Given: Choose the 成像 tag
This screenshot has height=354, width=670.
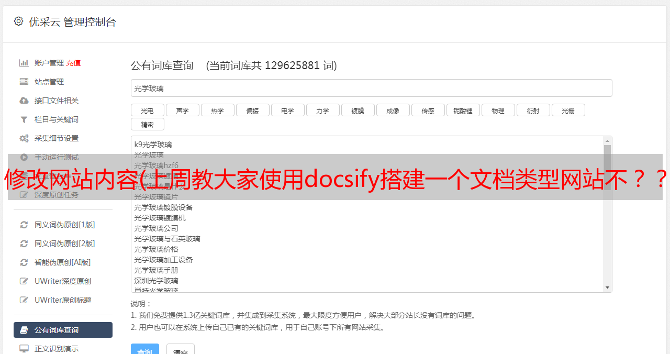Looking at the screenshot, I should point(393,110).
